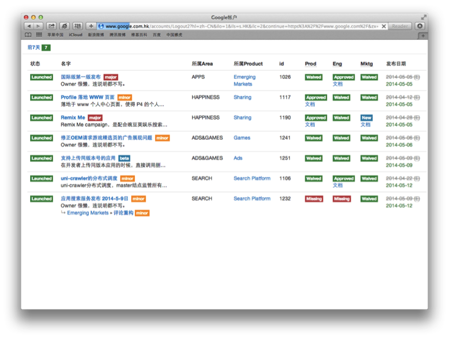
Task: Open the 腾讯微博 bookmark
Action: coord(117,35)
